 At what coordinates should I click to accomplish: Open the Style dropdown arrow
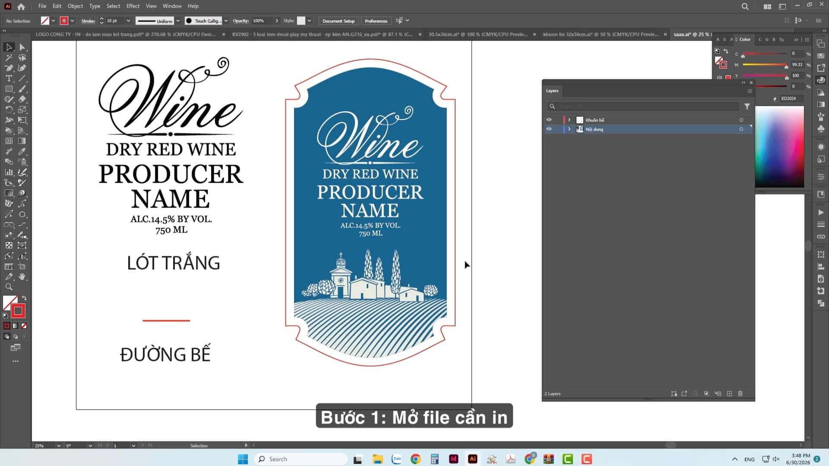click(309, 21)
